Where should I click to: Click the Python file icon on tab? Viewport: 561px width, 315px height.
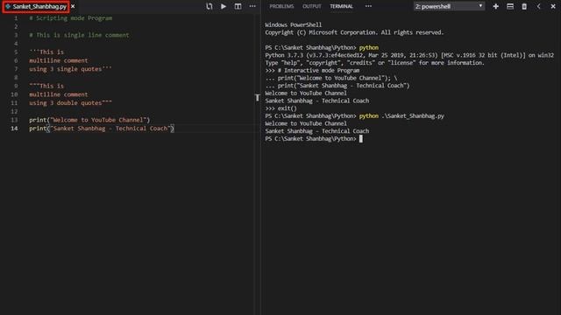tap(8, 6)
